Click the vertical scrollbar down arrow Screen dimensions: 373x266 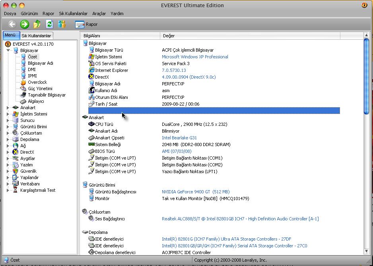[x=366, y=252]
